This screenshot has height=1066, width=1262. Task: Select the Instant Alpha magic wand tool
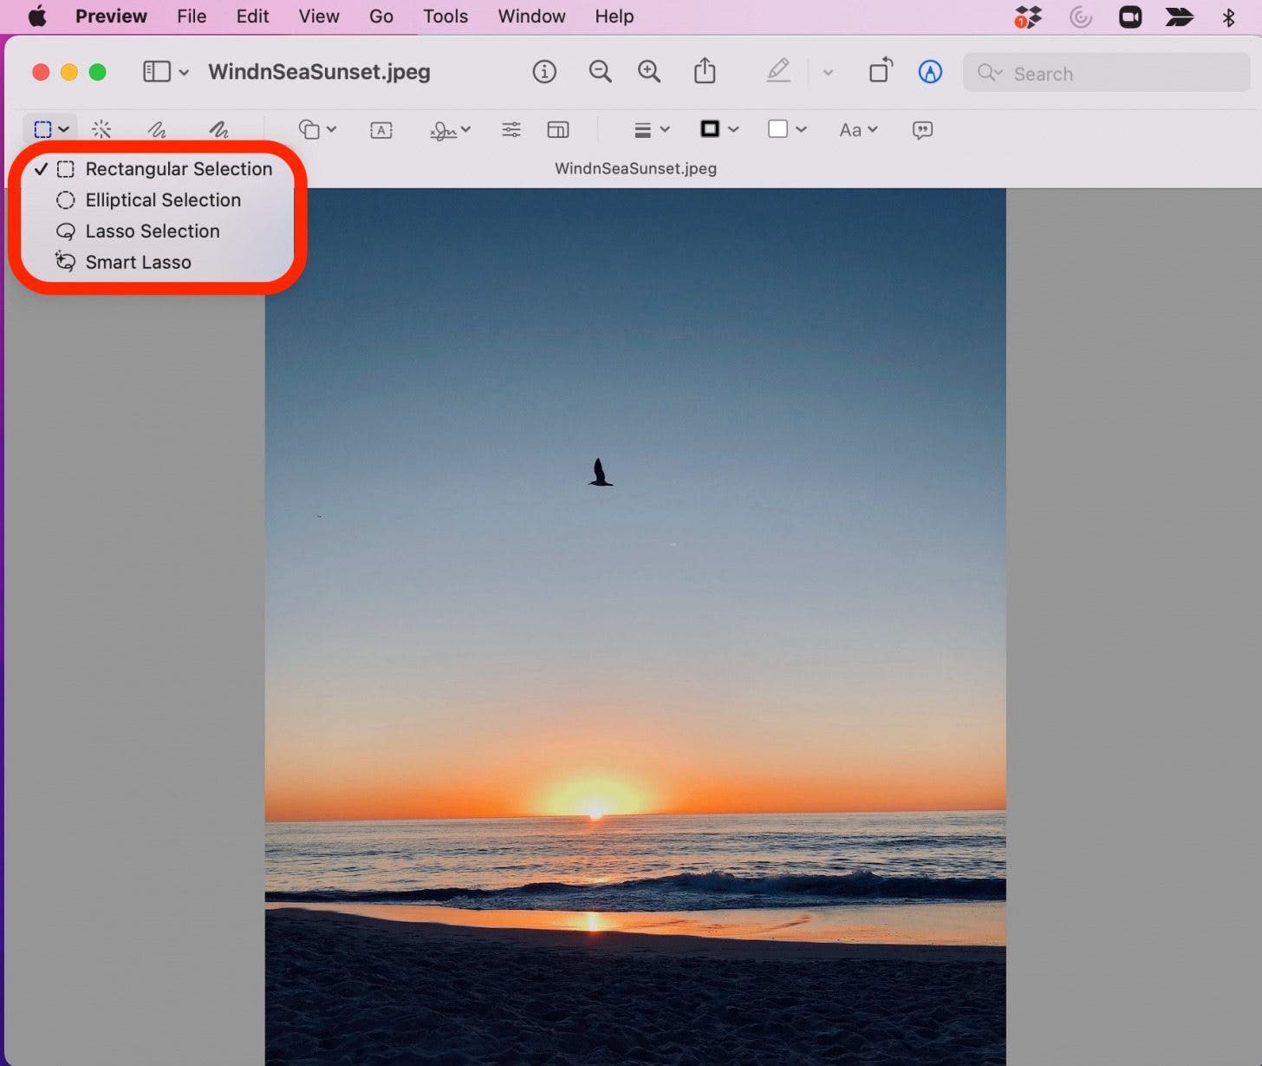tap(101, 130)
